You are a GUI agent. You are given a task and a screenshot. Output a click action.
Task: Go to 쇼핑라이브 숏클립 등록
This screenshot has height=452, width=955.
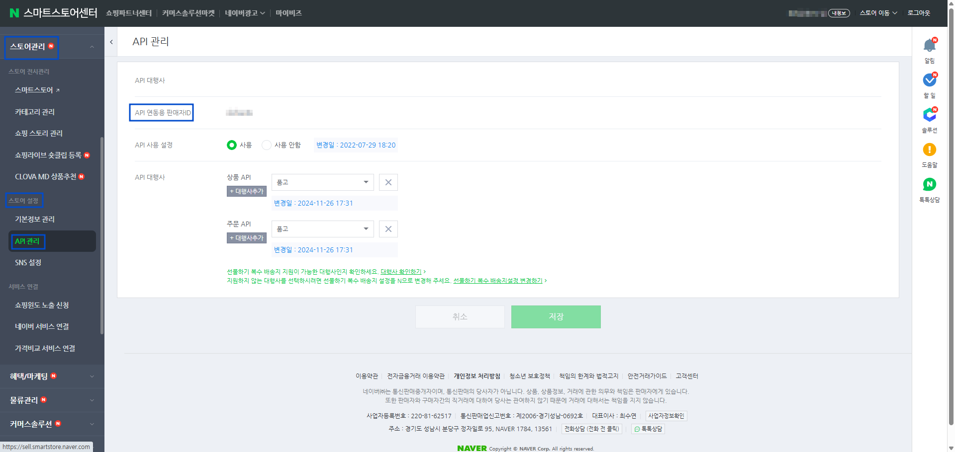pyautogui.click(x=48, y=155)
